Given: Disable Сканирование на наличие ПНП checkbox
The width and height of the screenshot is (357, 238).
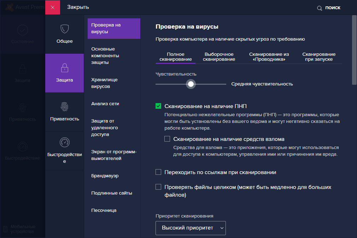Looking at the screenshot, I should pyautogui.click(x=158, y=106).
